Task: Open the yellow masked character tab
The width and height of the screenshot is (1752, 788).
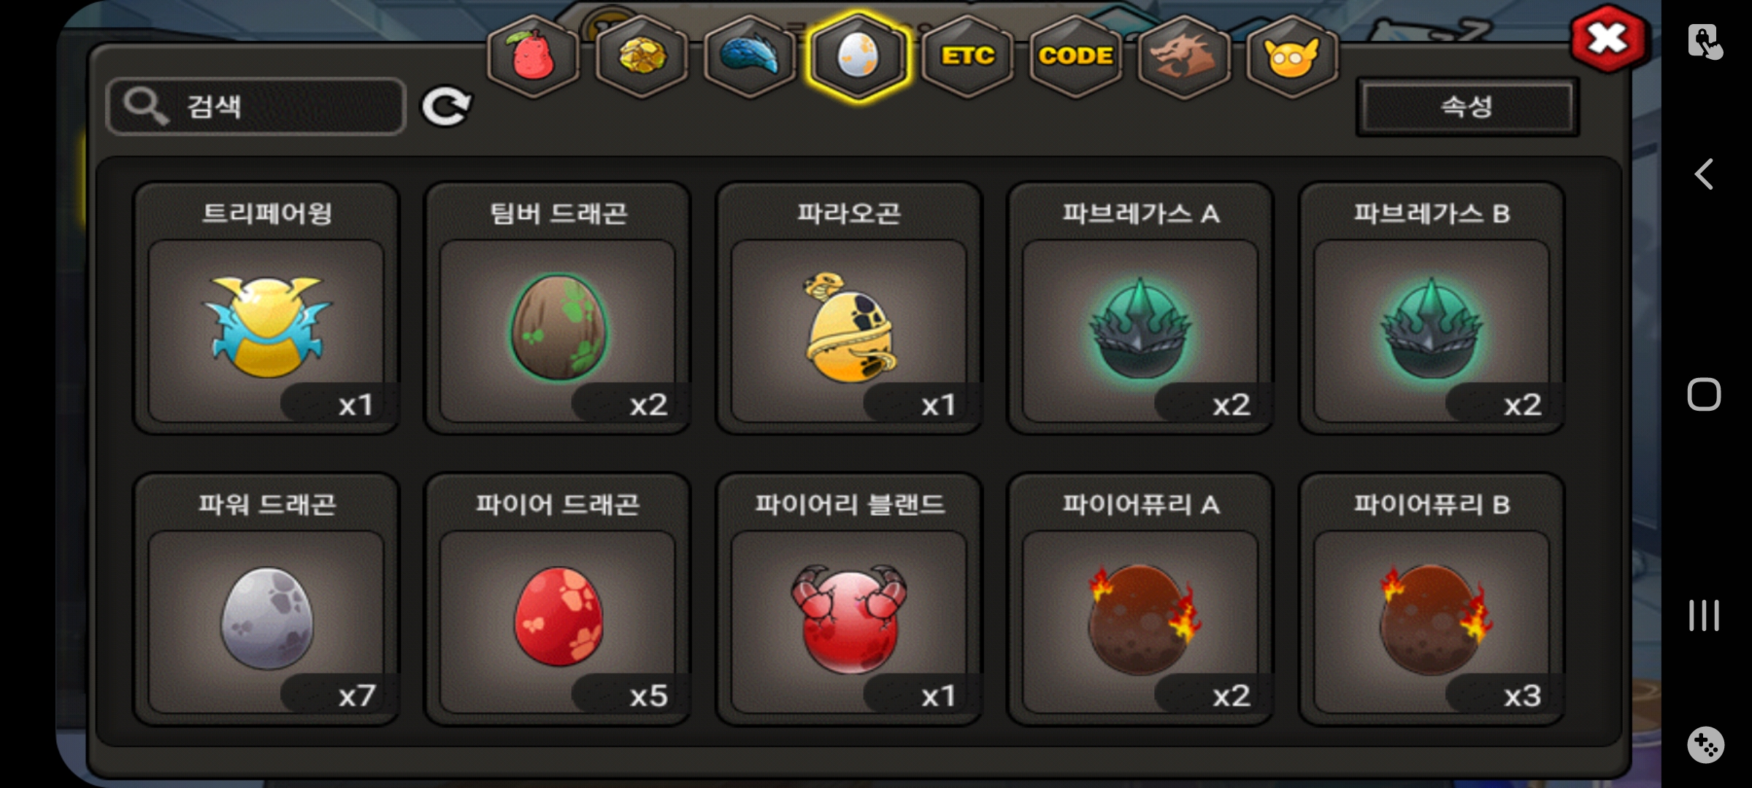Action: (x=1291, y=57)
